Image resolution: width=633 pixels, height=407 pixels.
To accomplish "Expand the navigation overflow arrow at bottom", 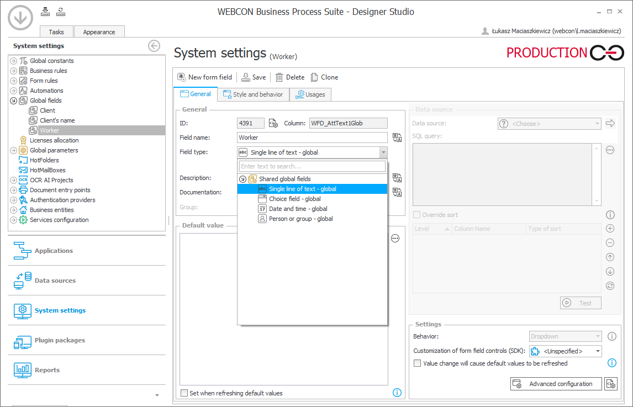I will (x=157, y=395).
